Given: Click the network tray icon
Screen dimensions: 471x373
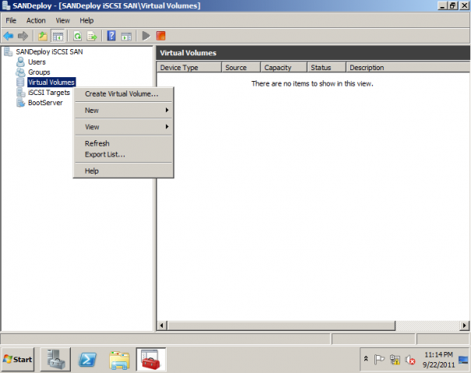Looking at the screenshot, I should tap(395, 360).
